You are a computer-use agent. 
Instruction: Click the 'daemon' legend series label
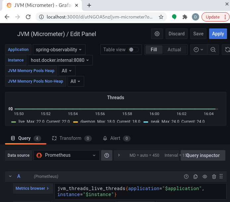pos(88,121)
